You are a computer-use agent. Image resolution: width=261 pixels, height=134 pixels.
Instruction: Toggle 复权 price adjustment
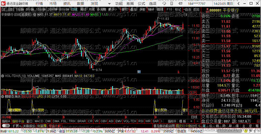[x=125, y=9]
